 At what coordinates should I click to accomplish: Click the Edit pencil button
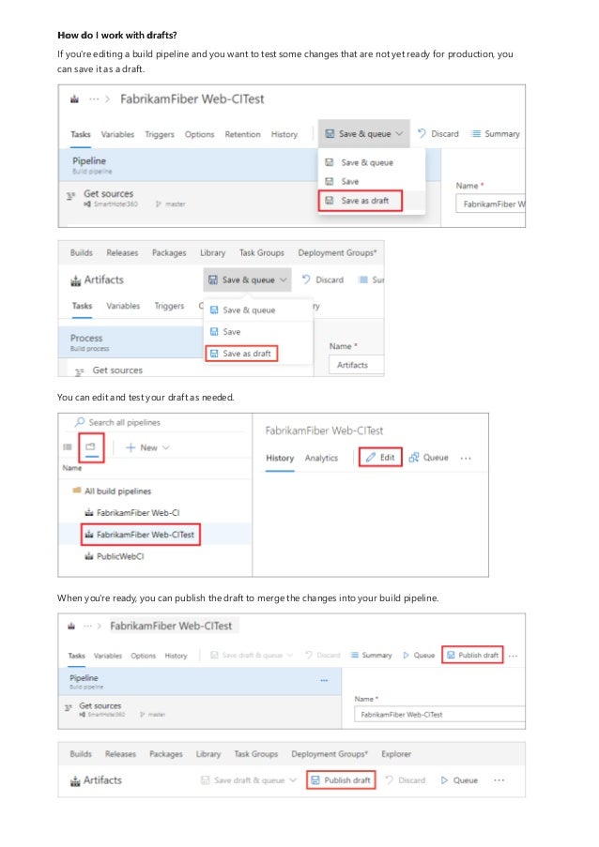380,457
